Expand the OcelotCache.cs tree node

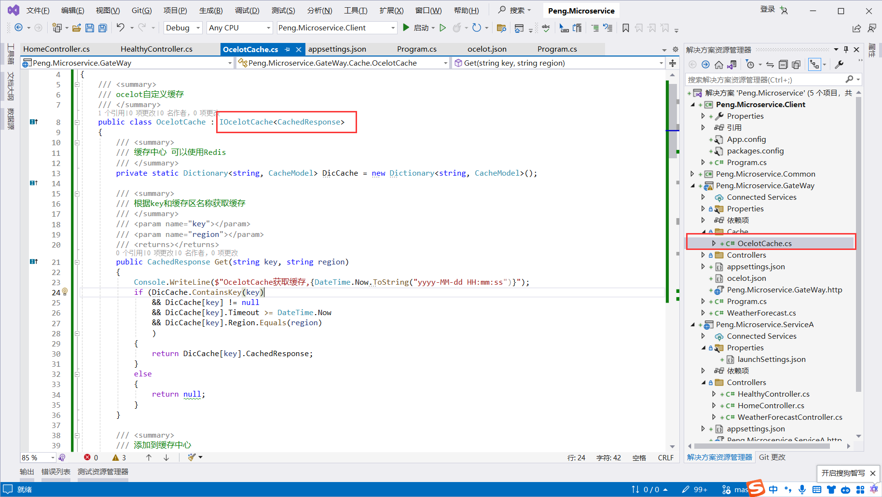pyautogui.click(x=714, y=244)
